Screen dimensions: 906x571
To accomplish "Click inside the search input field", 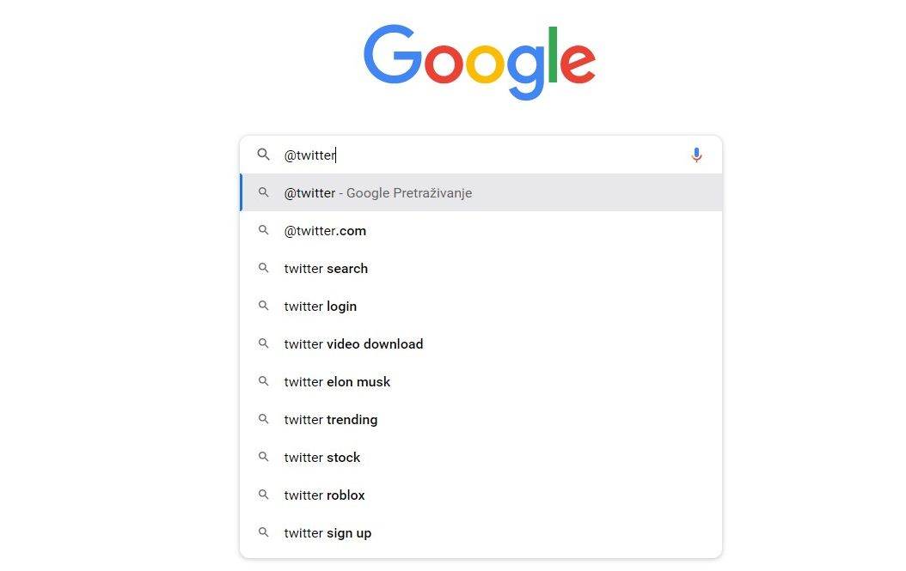I will tap(473, 155).
